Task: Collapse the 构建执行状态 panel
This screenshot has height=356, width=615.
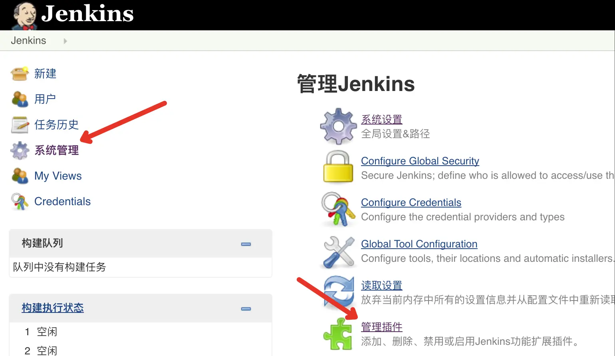Action: click(x=246, y=309)
